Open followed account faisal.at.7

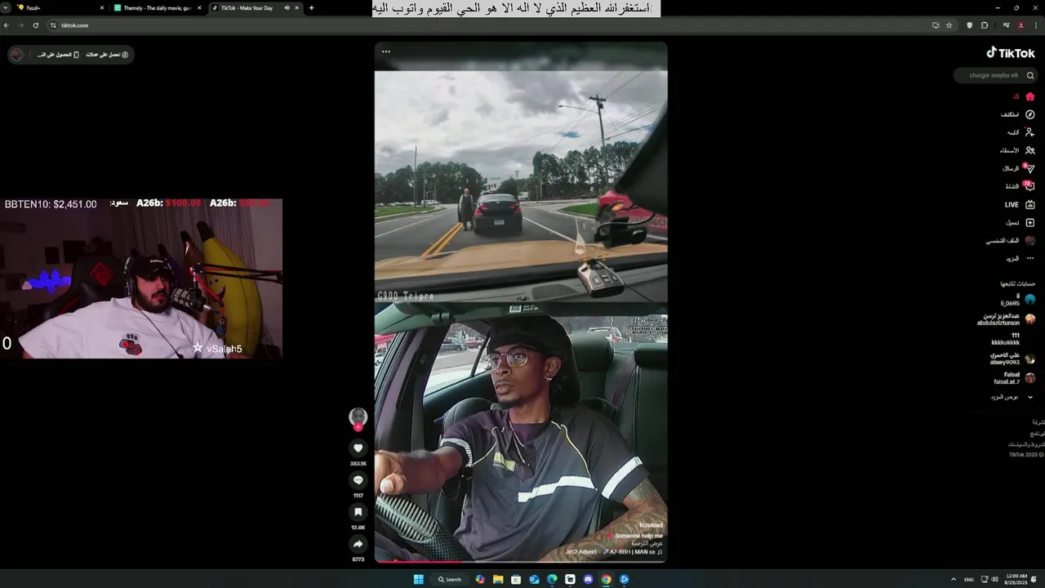tap(1015, 378)
